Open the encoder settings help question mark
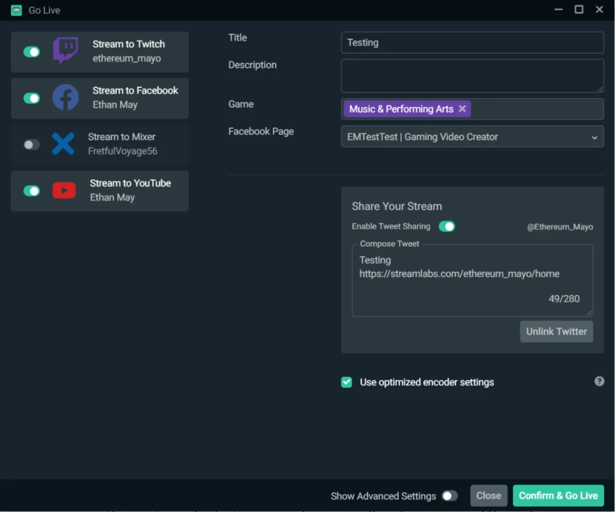The image size is (615, 512). [599, 381]
